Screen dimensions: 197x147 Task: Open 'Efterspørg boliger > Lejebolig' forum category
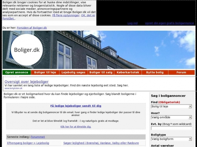pos(28,143)
